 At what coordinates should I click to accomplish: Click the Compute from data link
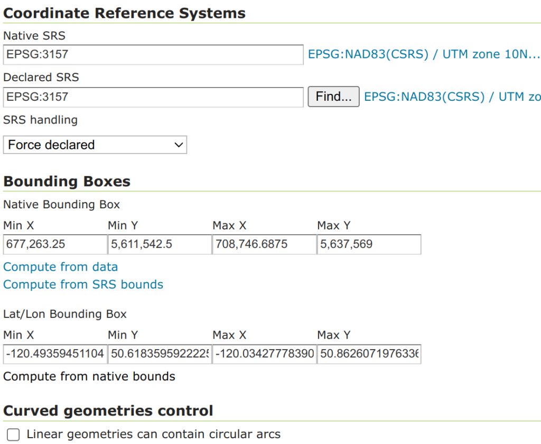coord(60,267)
